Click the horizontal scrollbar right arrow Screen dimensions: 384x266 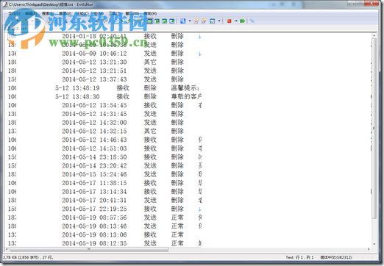(369, 249)
